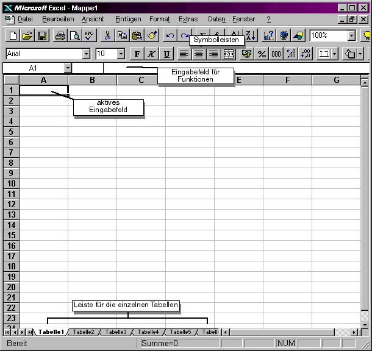Open the Map globe icon

(284, 35)
